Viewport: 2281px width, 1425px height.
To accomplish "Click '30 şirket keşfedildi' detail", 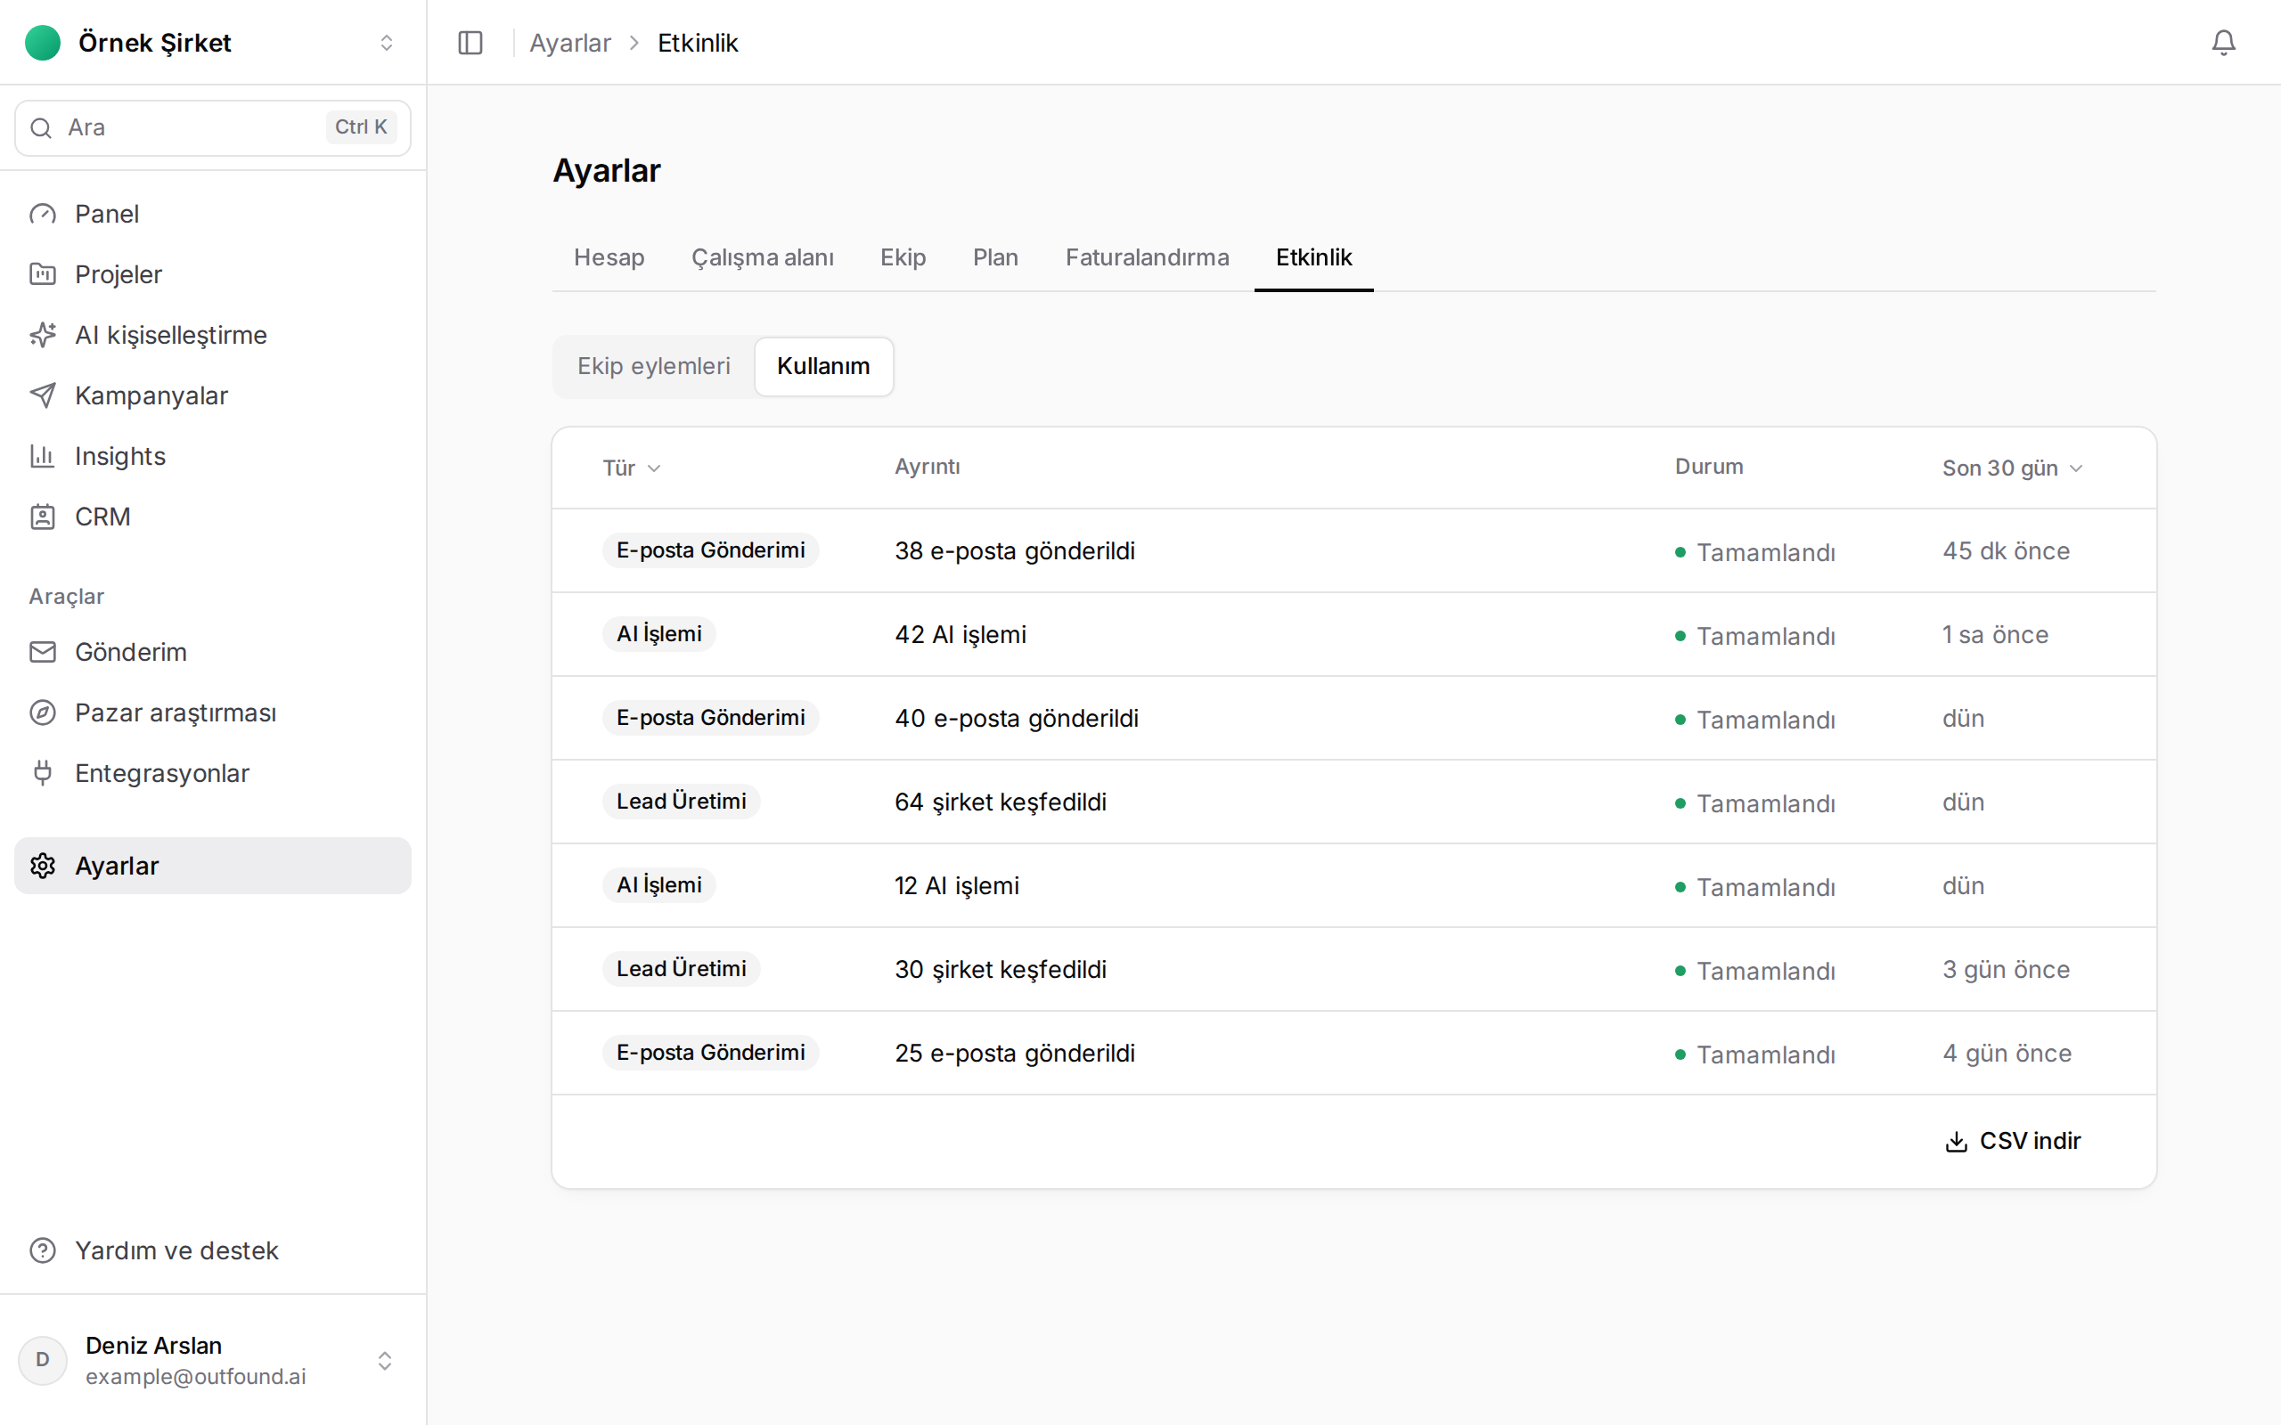I will (1000, 969).
